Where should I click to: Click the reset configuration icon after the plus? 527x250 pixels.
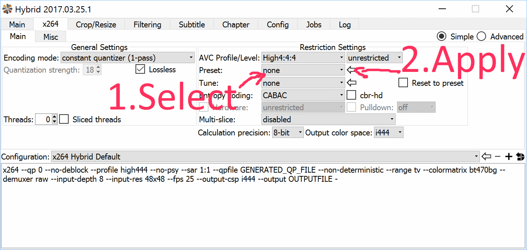(x=520, y=157)
